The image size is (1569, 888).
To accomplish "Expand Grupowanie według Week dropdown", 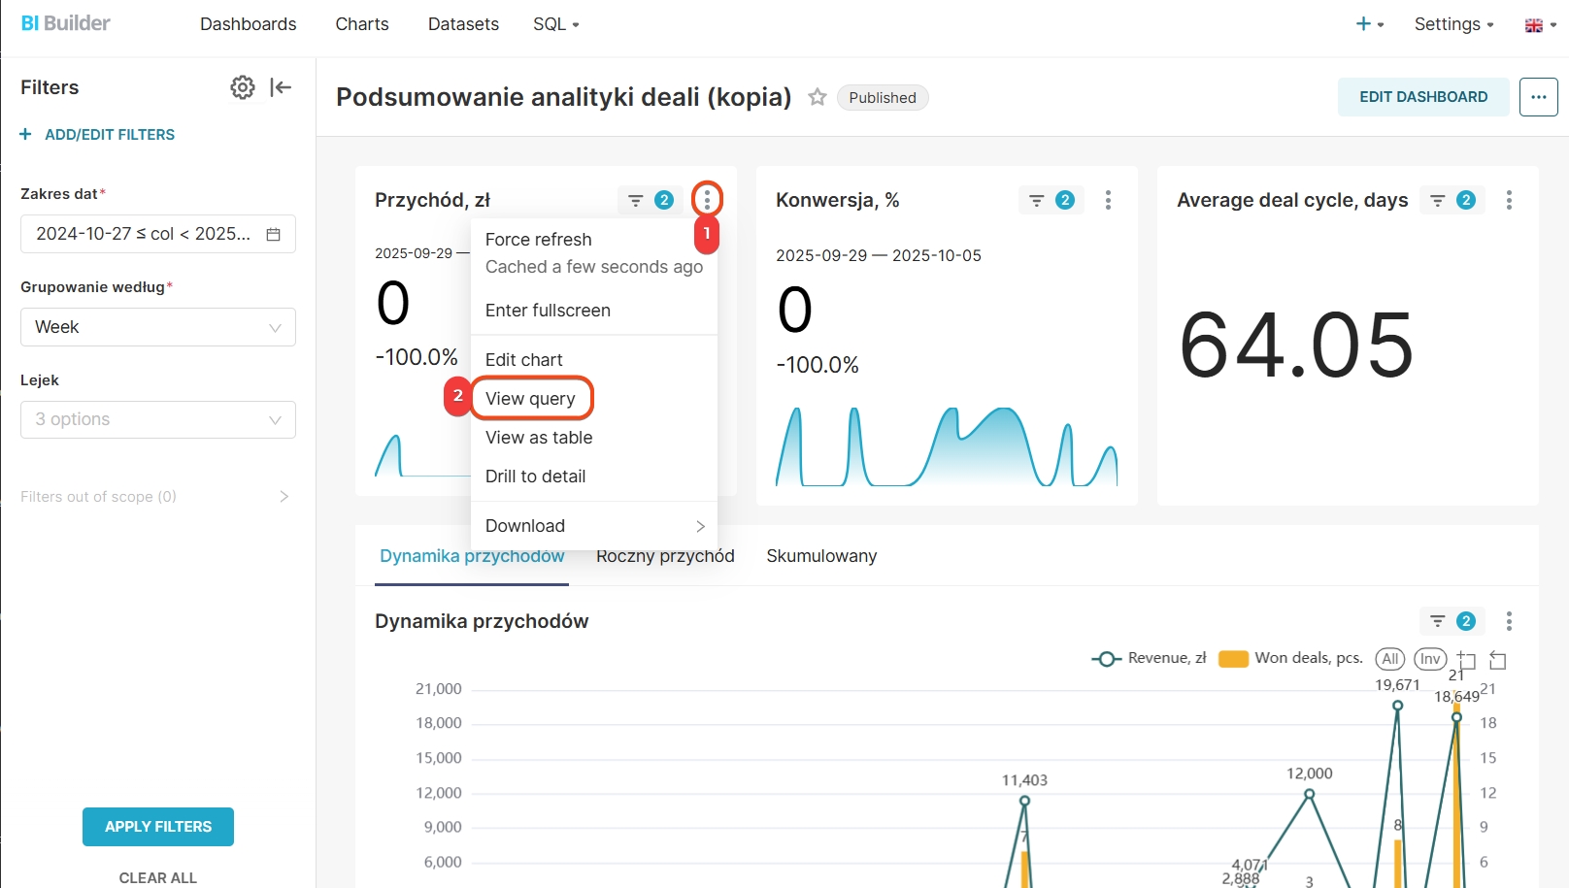I will tap(158, 327).
